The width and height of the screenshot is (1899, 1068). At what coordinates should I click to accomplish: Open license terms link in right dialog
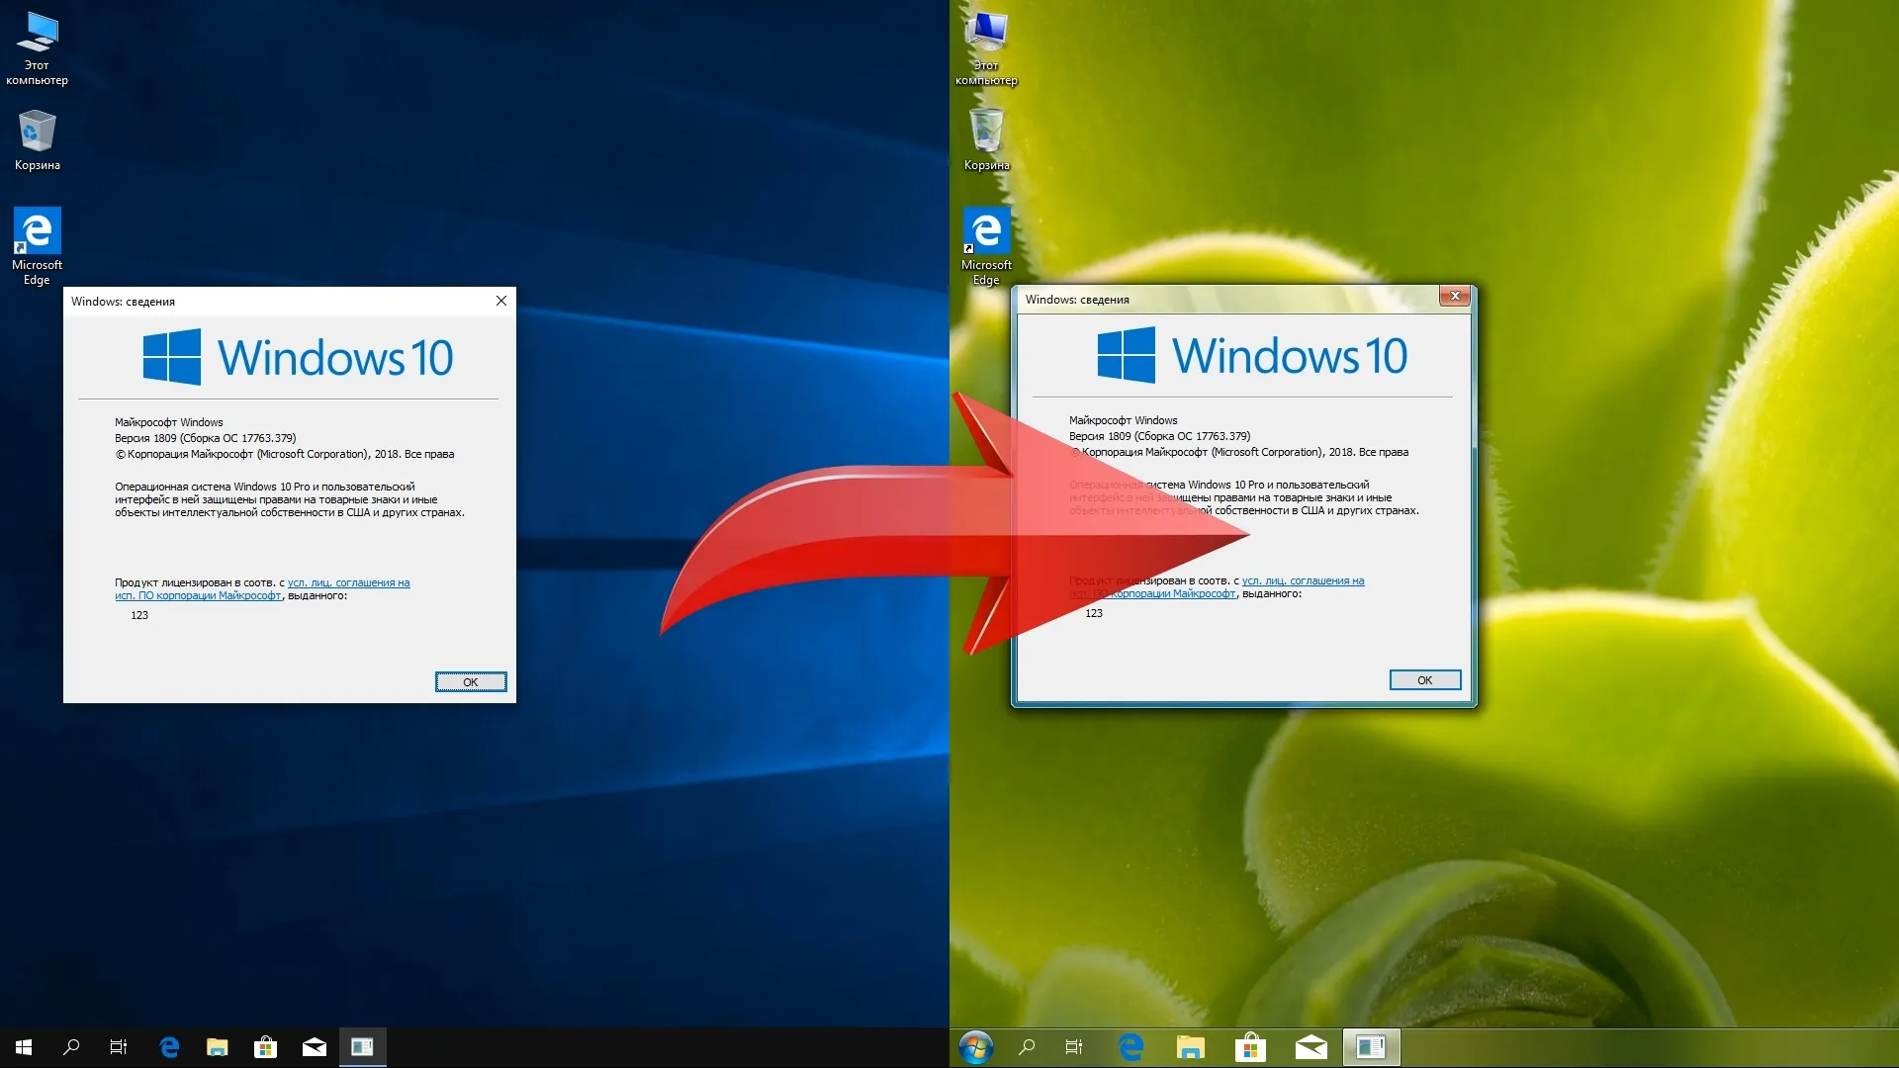click(x=1217, y=587)
